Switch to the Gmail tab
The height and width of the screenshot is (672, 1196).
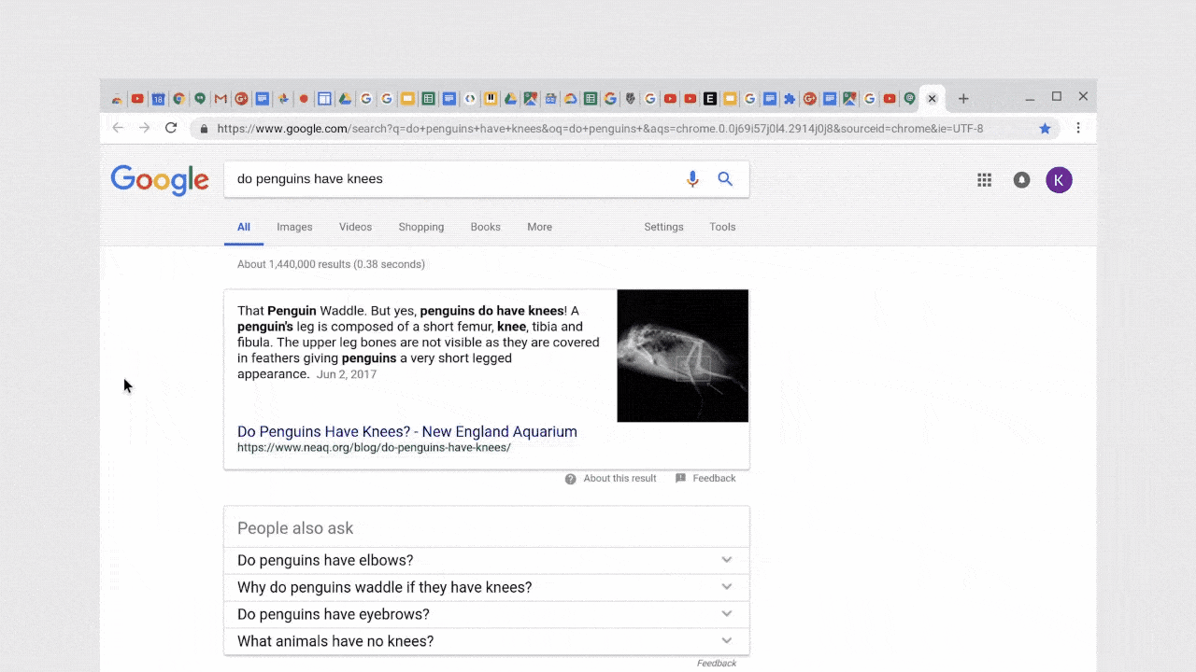coord(220,99)
